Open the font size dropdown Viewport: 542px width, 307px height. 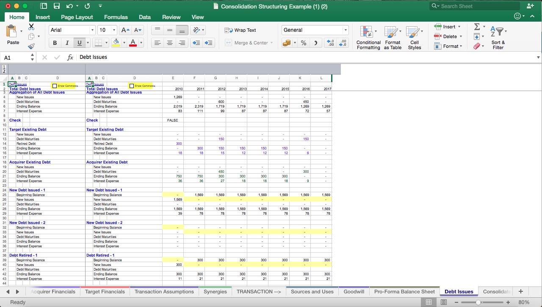click(114, 30)
